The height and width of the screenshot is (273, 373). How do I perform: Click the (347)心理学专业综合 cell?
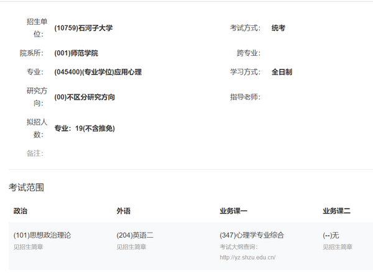tap(252, 235)
